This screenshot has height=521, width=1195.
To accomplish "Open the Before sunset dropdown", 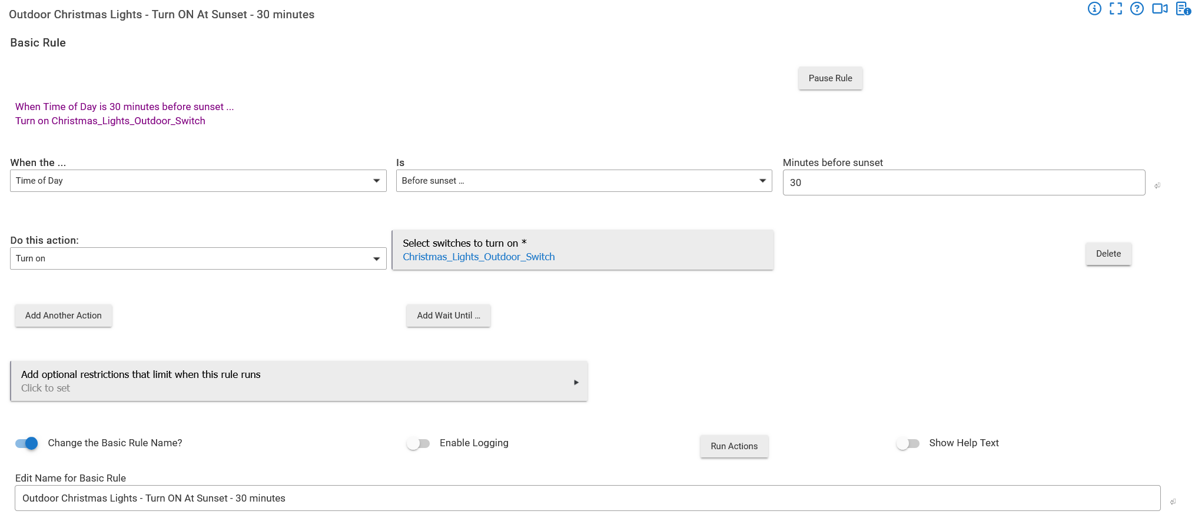I will point(583,181).
